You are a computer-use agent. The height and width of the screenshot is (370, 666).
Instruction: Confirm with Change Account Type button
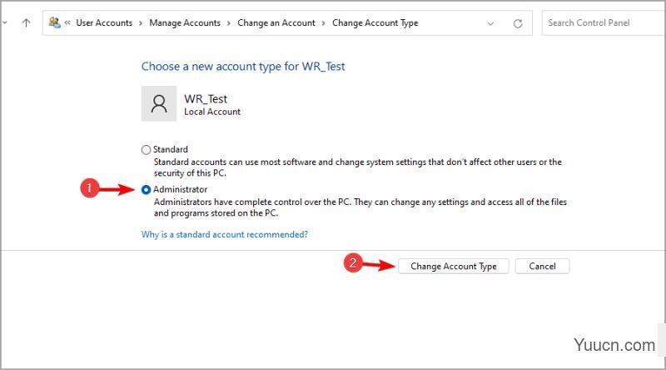pos(453,266)
